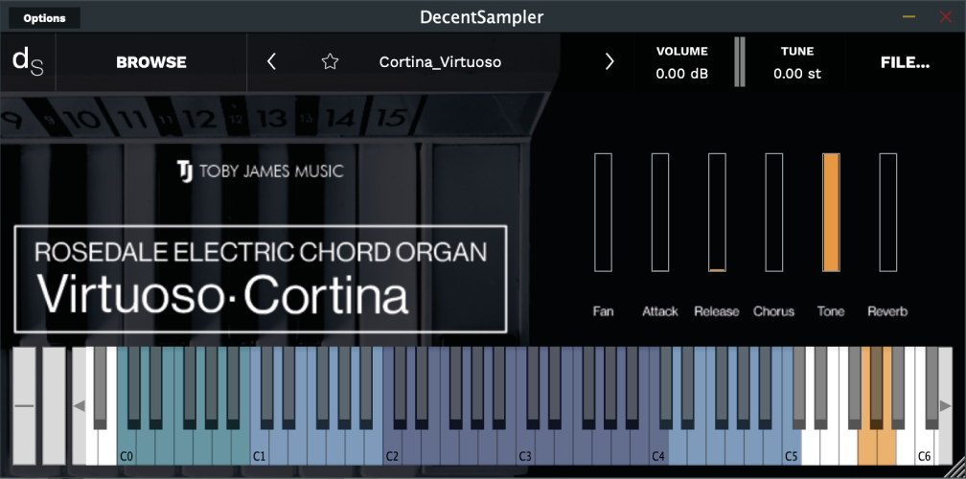Open the BROWSE library panel

(151, 62)
